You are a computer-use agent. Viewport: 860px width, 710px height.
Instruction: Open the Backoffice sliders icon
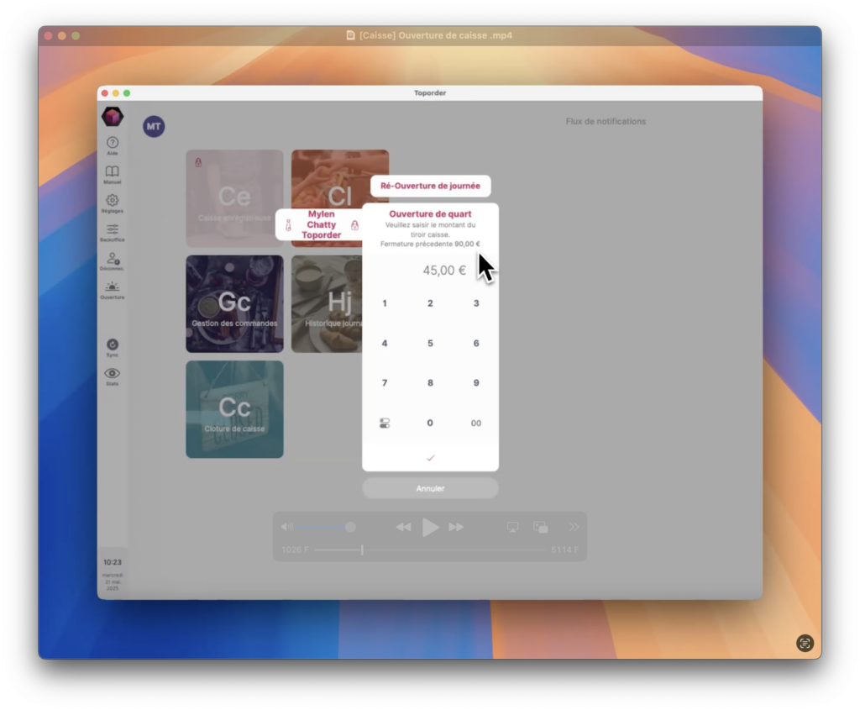[112, 229]
